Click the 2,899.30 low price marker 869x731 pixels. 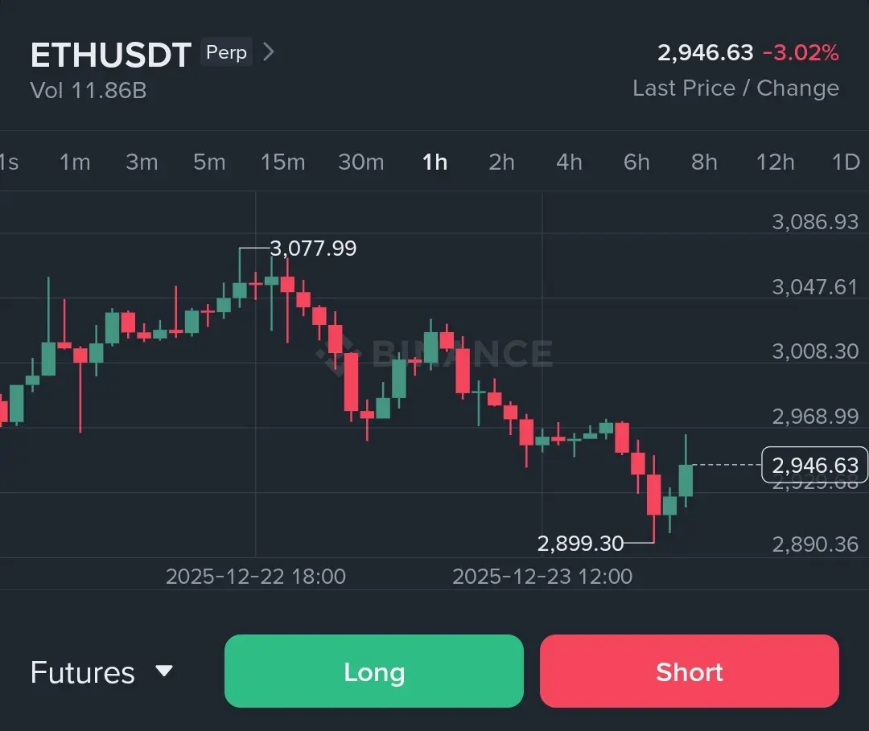(x=580, y=544)
